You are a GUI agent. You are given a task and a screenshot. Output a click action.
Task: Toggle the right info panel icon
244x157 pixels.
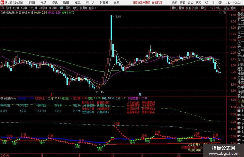(x=224, y=13)
